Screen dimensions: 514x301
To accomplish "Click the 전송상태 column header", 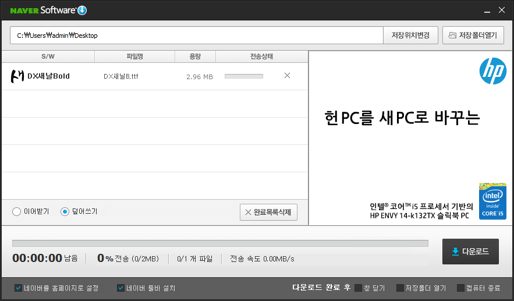I will click(x=261, y=56).
